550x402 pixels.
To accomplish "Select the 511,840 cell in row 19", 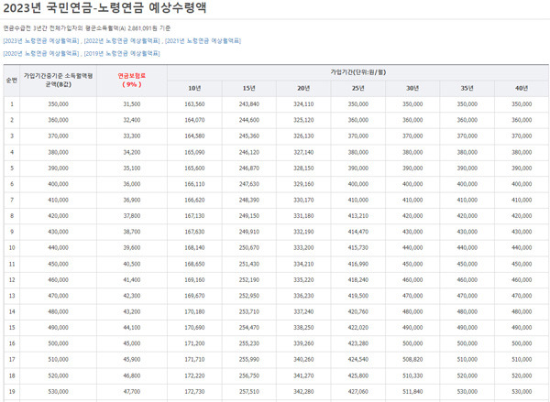I will [x=412, y=392].
